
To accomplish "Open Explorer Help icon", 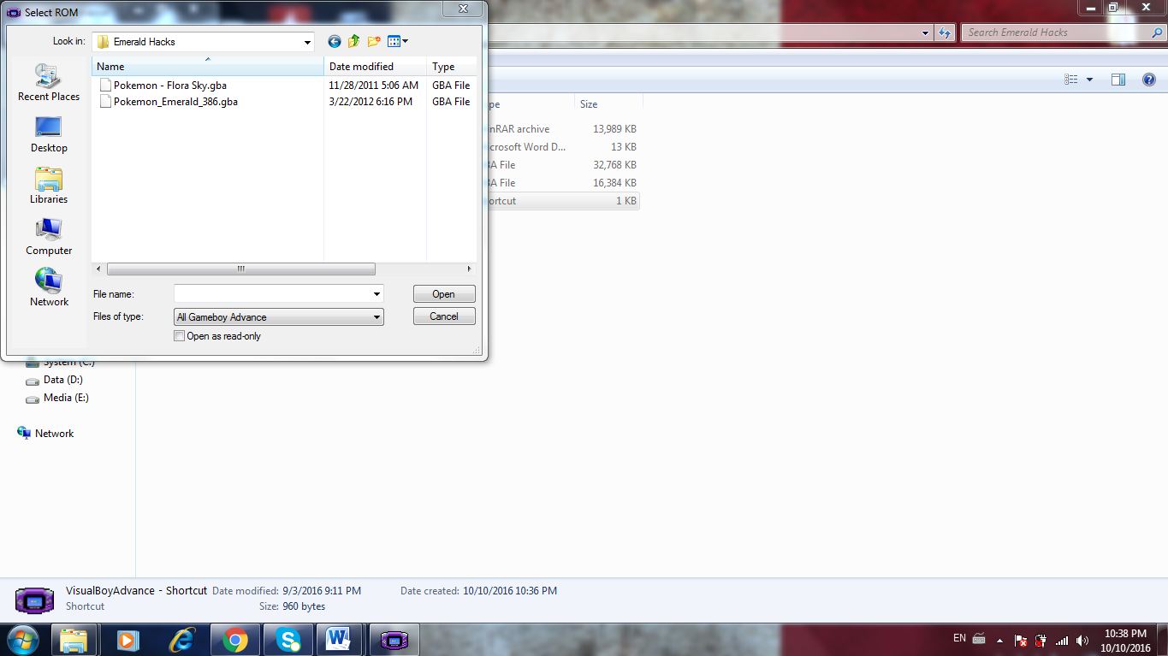I will [x=1149, y=80].
